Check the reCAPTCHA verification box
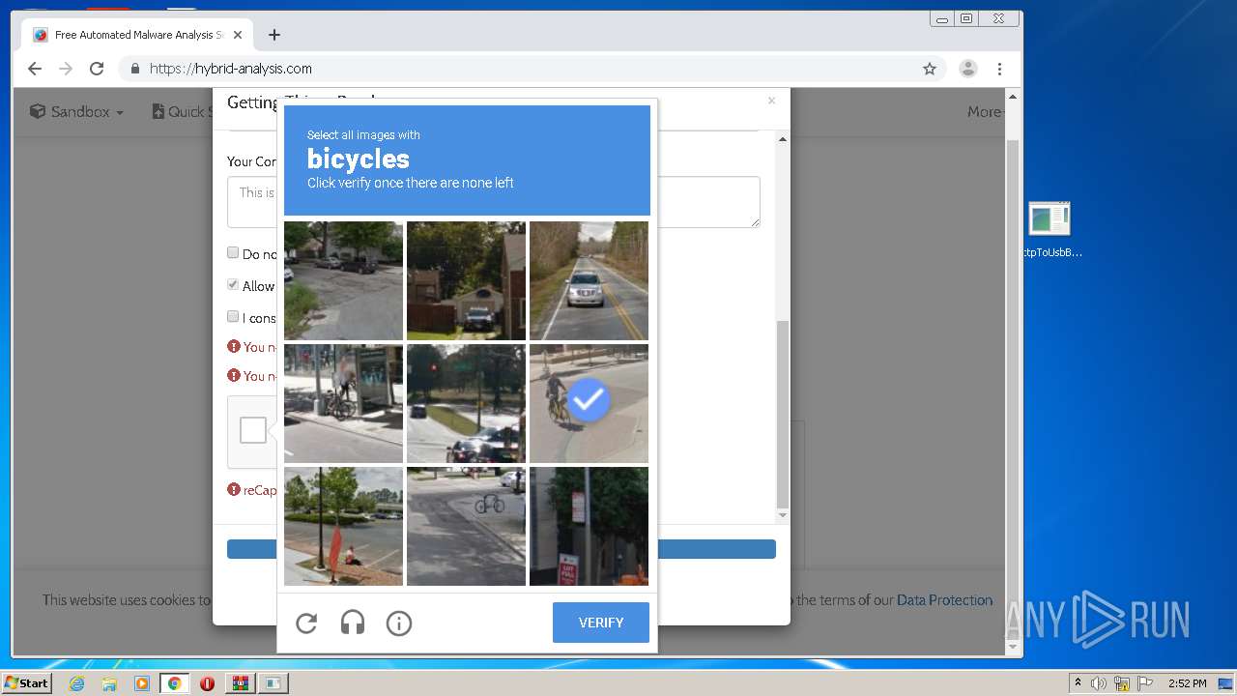The width and height of the screenshot is (1237, 696). [x=253, y=430]
